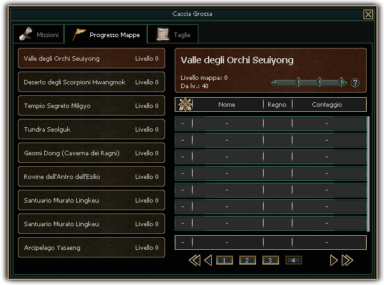Click the rank emblem column header icon
The image size is (384, 285).
(x=184, y=105)
